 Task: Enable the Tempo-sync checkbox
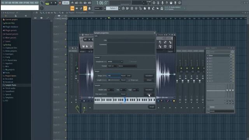(x=129, y=80)
